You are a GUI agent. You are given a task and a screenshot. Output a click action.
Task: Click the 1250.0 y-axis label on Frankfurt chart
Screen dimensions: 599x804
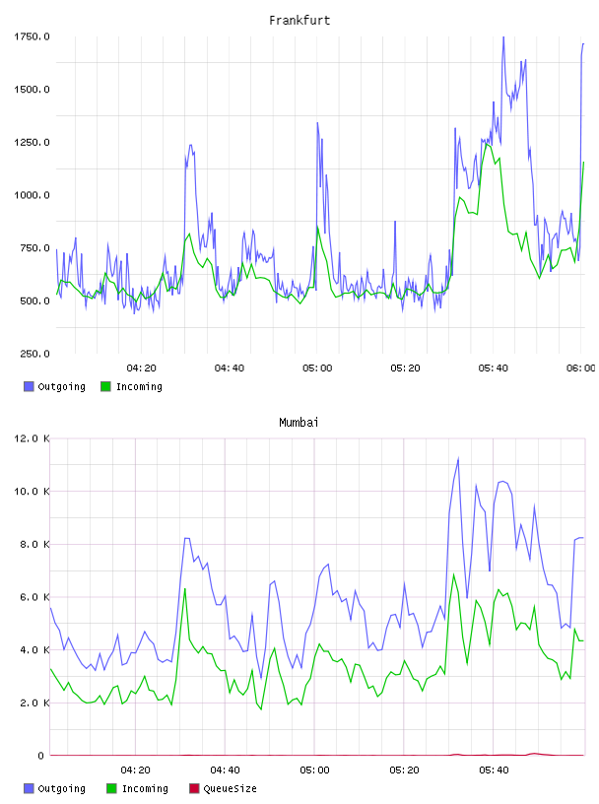(32, 142)
